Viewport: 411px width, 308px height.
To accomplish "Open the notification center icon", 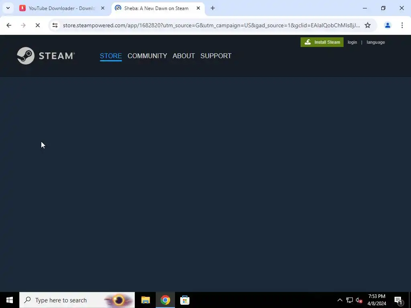I will pos(399,300).
